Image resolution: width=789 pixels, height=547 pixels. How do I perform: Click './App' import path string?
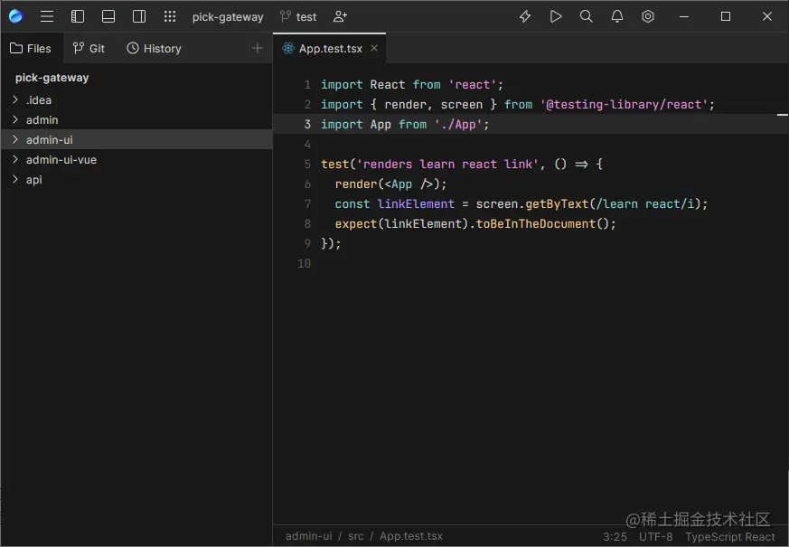pos(458,124)
